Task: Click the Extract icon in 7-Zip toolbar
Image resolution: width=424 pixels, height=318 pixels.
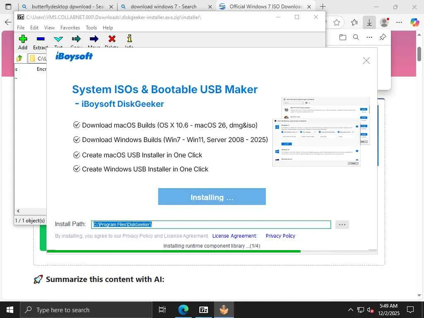Action: 41,39
